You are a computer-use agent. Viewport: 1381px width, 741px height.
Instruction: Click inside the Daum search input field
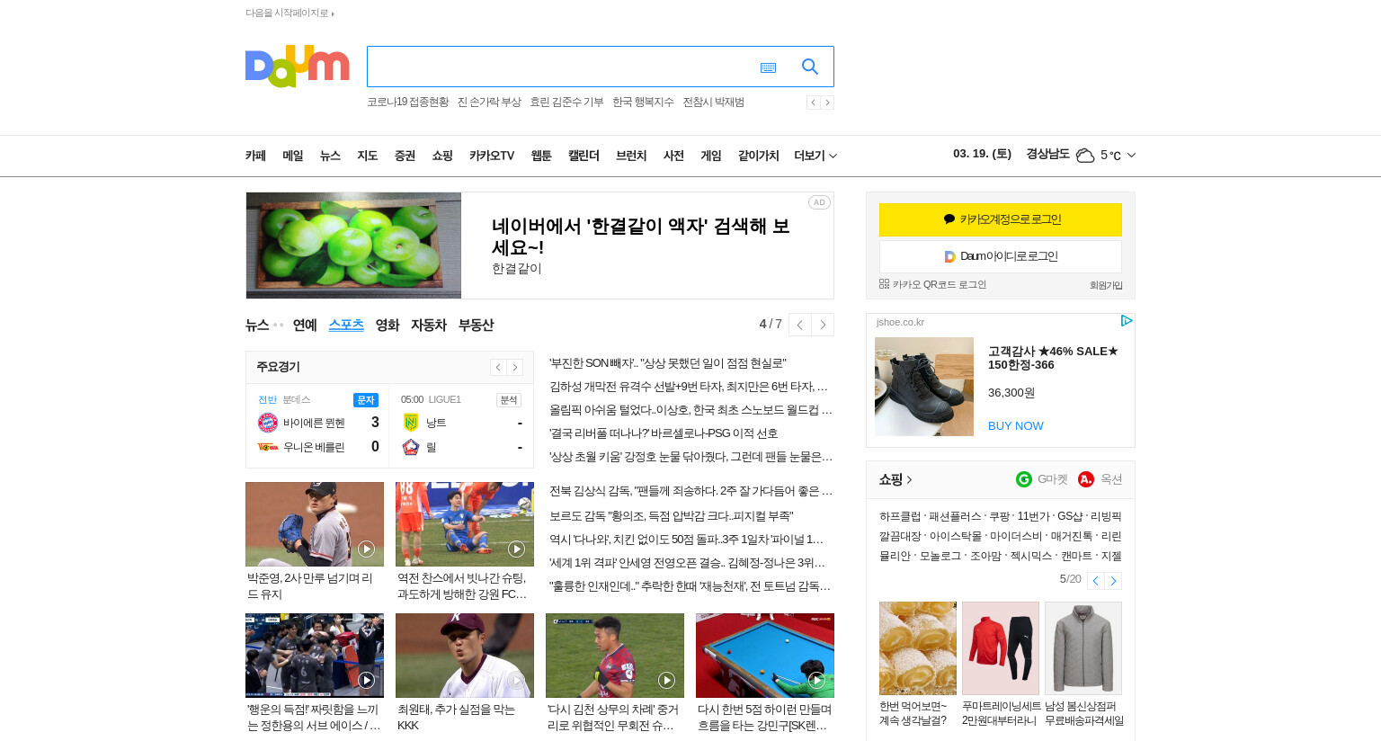coord(562,67)
